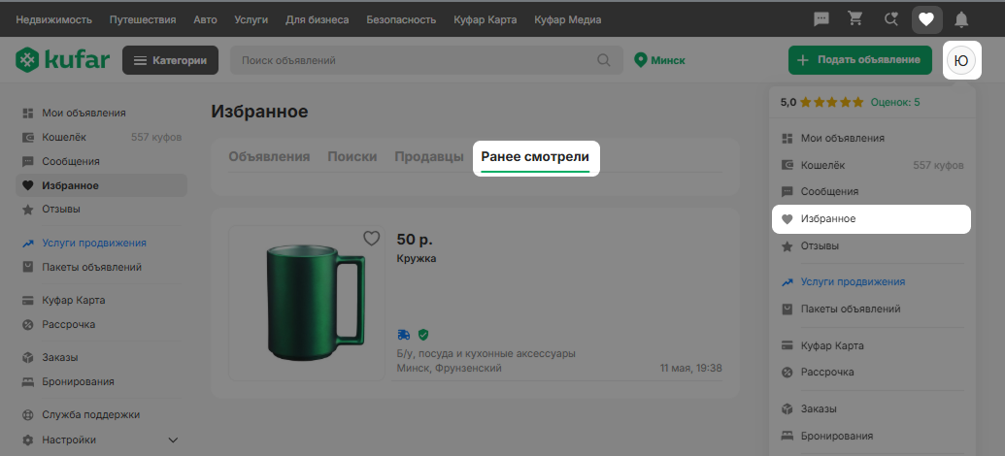
Task: Switch to the Объявления tab
Action: (269, 157)
